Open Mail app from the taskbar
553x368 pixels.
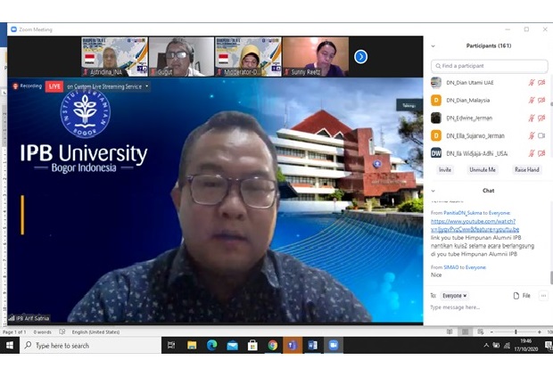point(232,346)
